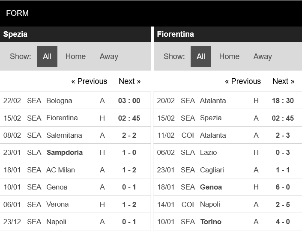Switch to Home filter for Spezia
Image resolution: width=302 pixels, height=234 pixels.
point(75,56)
